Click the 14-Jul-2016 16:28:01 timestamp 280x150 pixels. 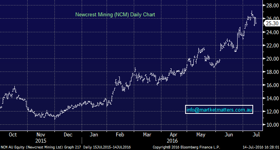click(261, 147)
